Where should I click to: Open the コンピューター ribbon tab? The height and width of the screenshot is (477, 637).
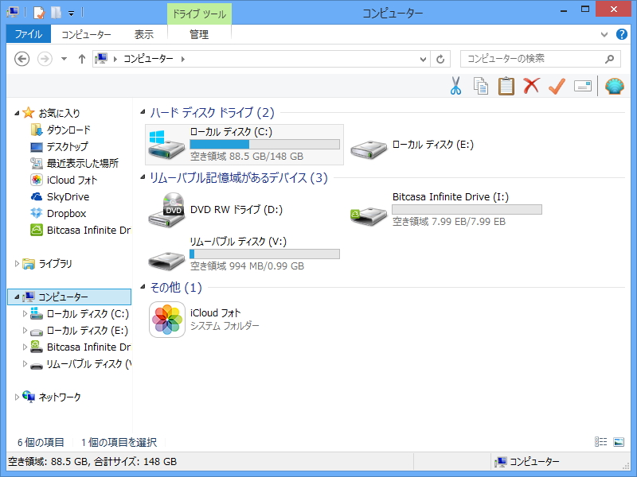tap(86, 34)
